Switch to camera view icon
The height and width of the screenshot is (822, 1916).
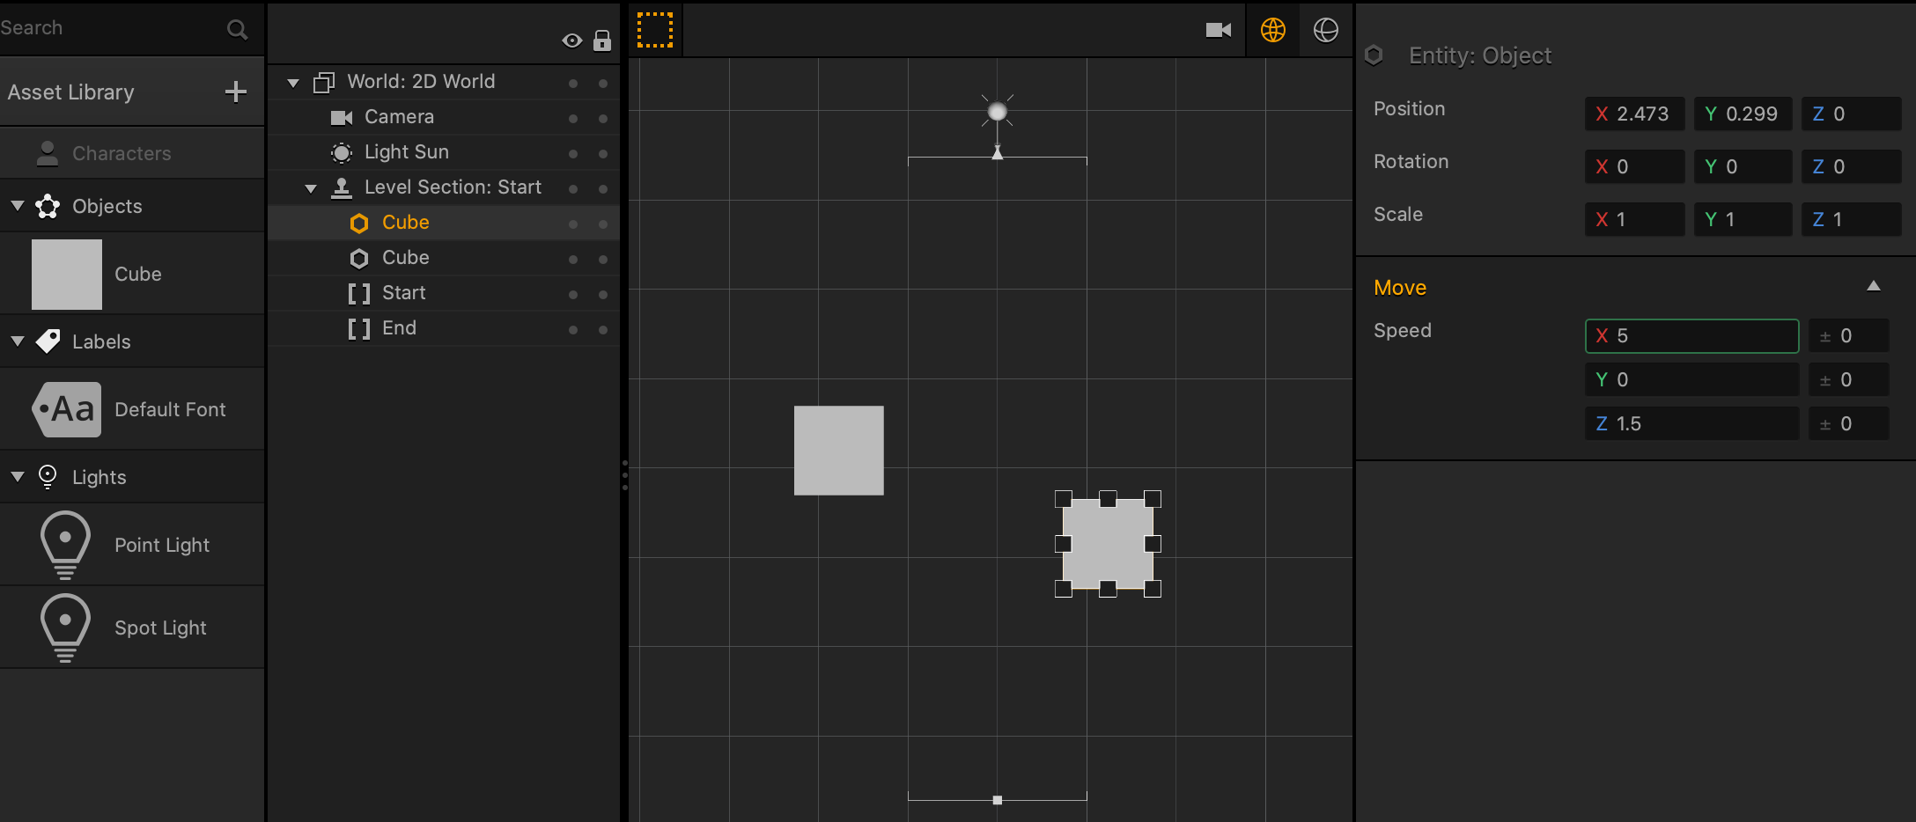point(1219,30)
